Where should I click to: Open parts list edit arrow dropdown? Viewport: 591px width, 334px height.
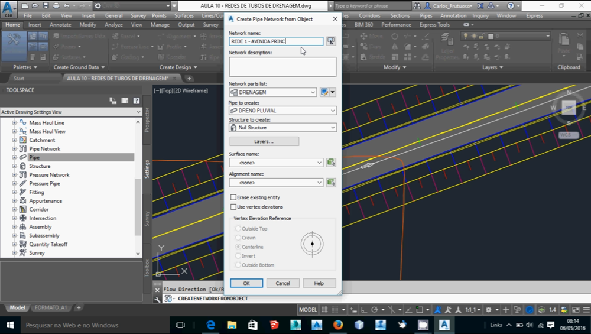(332, 92)
